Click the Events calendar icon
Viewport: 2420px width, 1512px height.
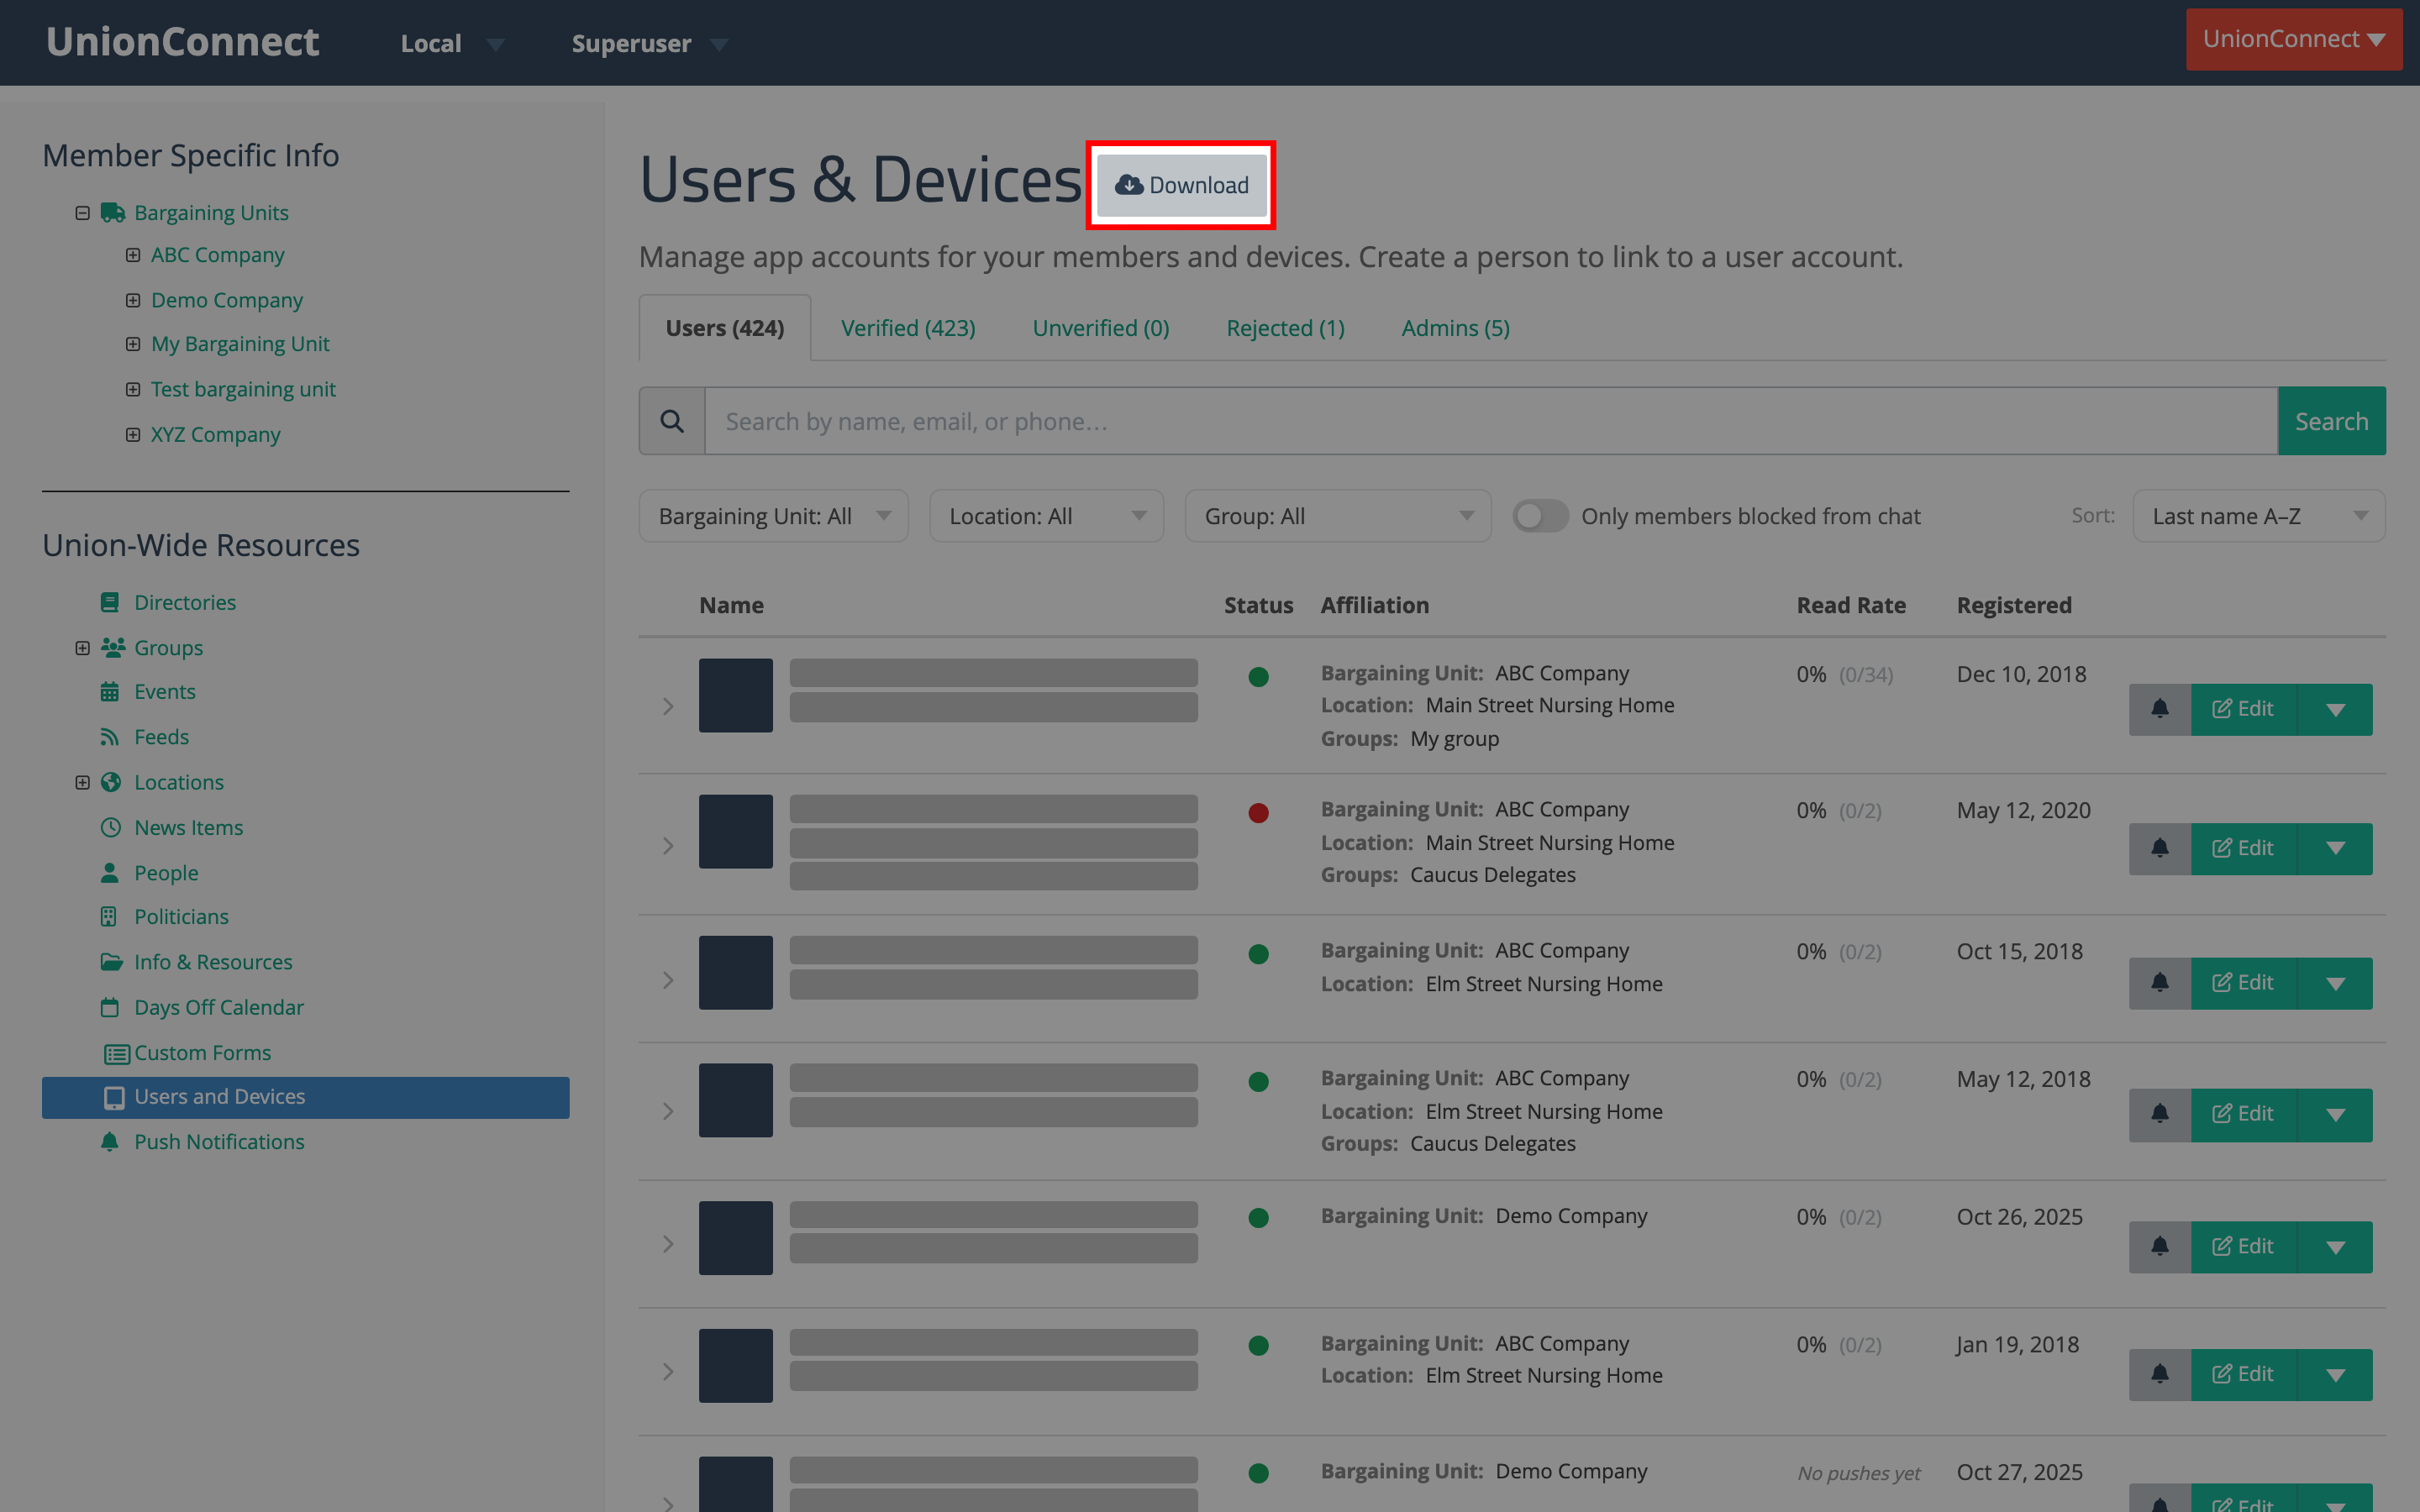pyautogui.click(x=110, y=692)
